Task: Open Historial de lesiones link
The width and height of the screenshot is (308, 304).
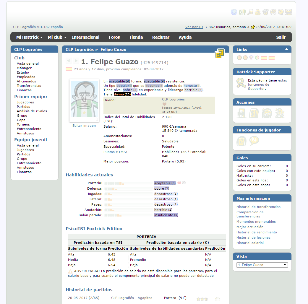Action: (x=253, y=238)
